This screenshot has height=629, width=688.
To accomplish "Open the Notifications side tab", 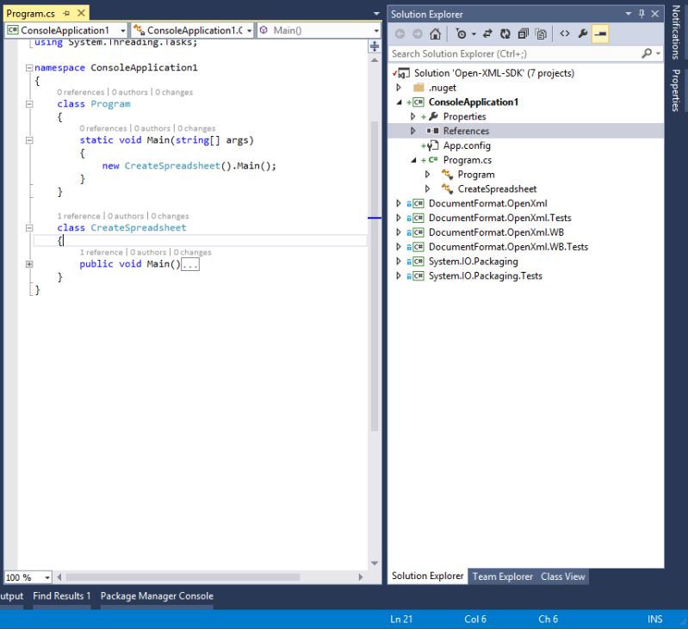I will coord(676,32).
